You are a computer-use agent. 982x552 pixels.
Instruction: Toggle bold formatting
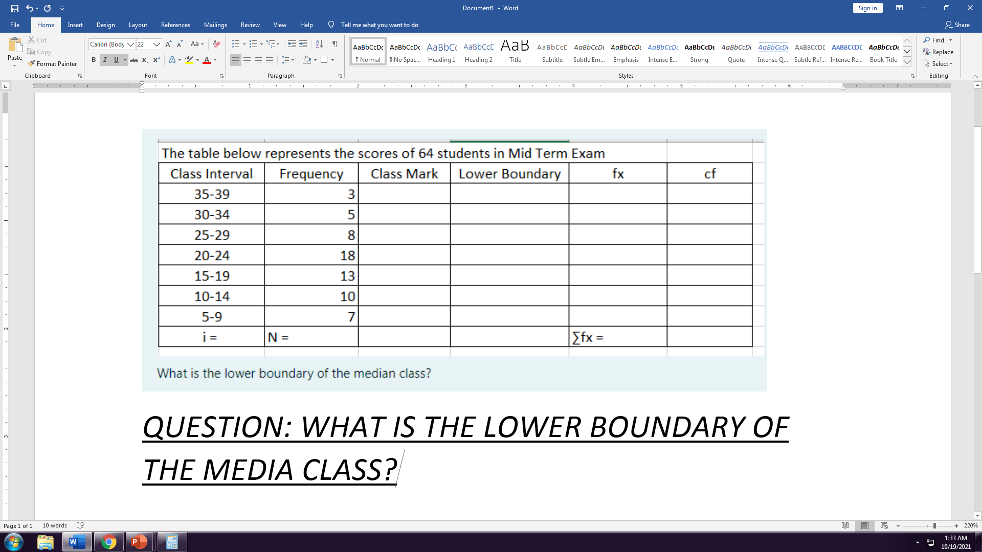click(93, 60)
